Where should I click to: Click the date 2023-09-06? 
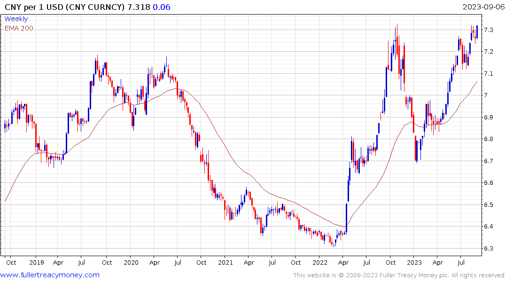tap(483, 7)
